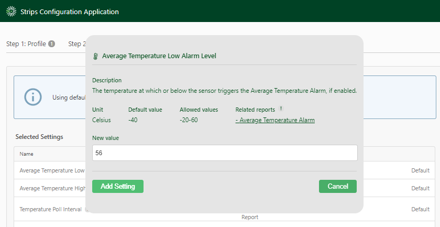Select the Average Temperature Low row
This screenshot has width=440, height=227.
click(225, 170)
